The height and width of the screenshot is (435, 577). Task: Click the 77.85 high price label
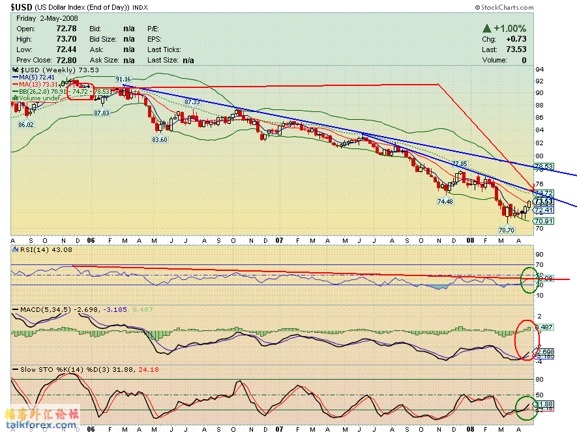point(459,163)
